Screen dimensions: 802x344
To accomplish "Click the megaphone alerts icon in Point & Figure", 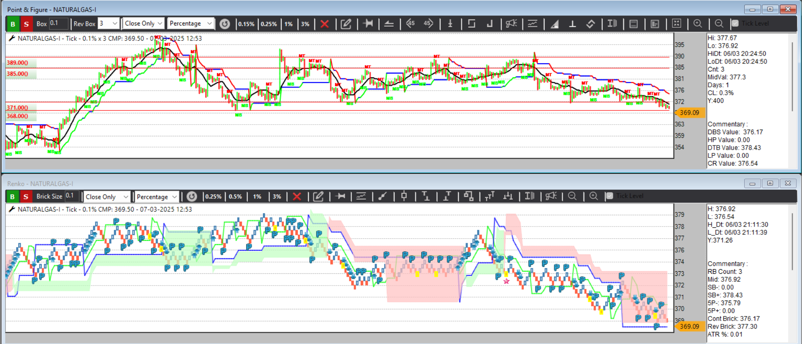I will (x=511, y=23).
